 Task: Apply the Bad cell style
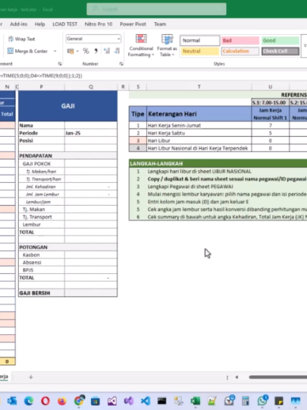tap(240, 40)
